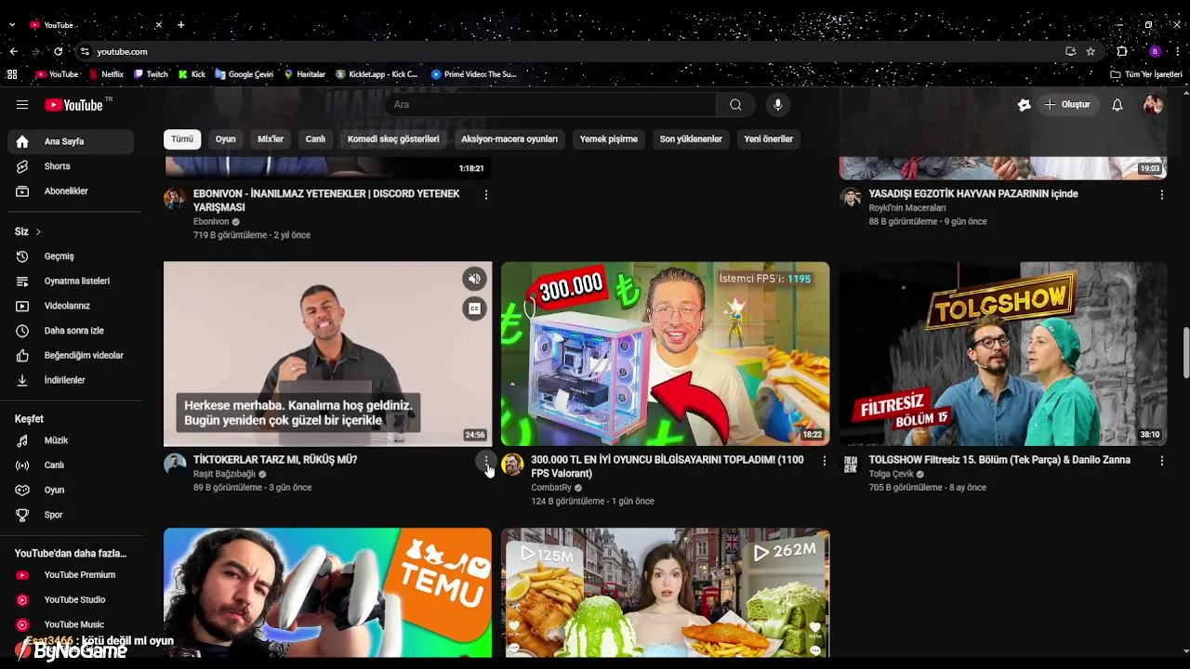Go to Ana Sayfa in sidebar
This screenshot has width=1190, height=669.
tap(71, 141)
